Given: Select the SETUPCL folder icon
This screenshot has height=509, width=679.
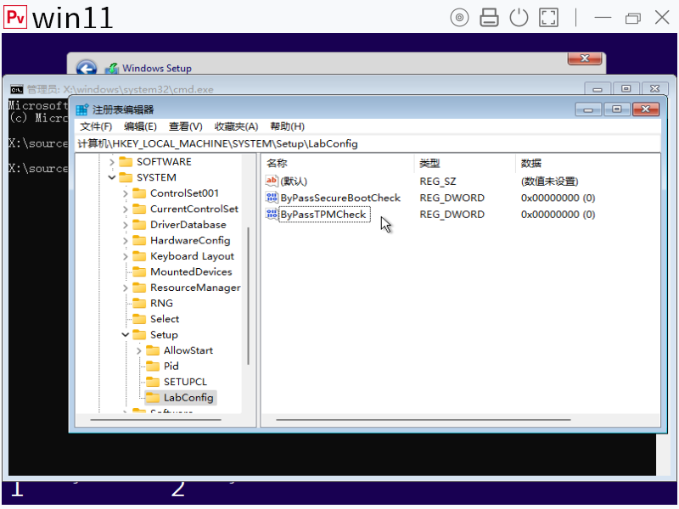Looking at the screenshot, I should (153, 382).
